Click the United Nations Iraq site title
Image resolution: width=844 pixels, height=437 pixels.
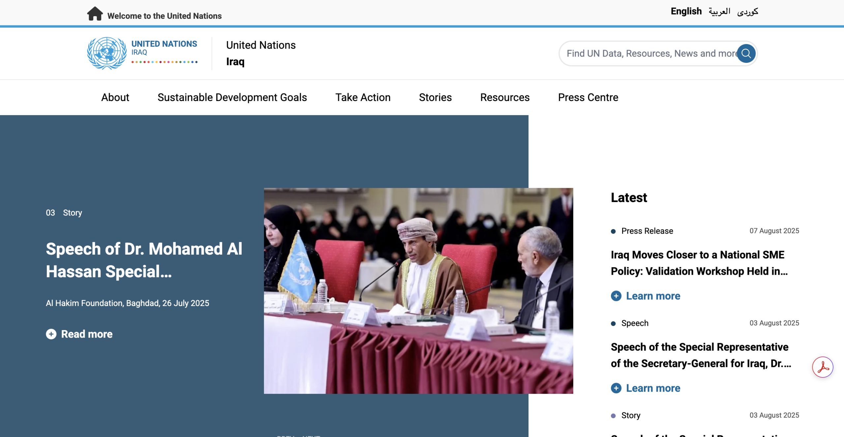[x=261, y=53]
